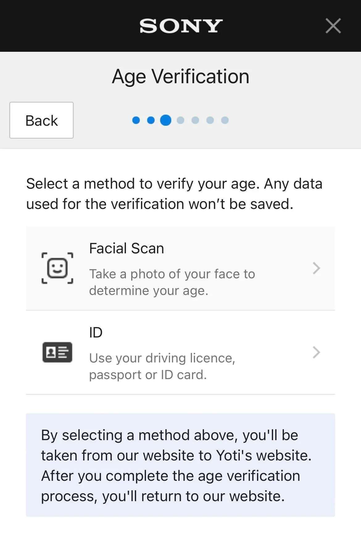This screenshot has height=548, width=361.
Task: Click the ID card icon
Action: 57,352
